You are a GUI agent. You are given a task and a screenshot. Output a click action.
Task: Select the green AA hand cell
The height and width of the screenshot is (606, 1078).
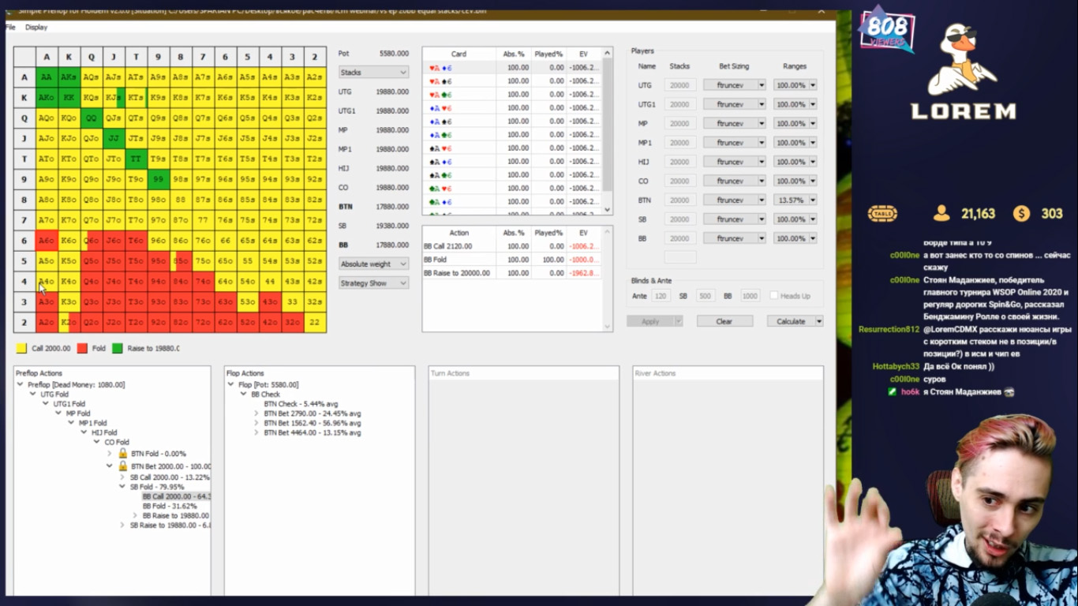(x=47, y=77)
